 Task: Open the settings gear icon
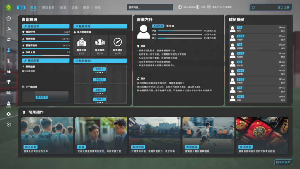tap(8, 114)
